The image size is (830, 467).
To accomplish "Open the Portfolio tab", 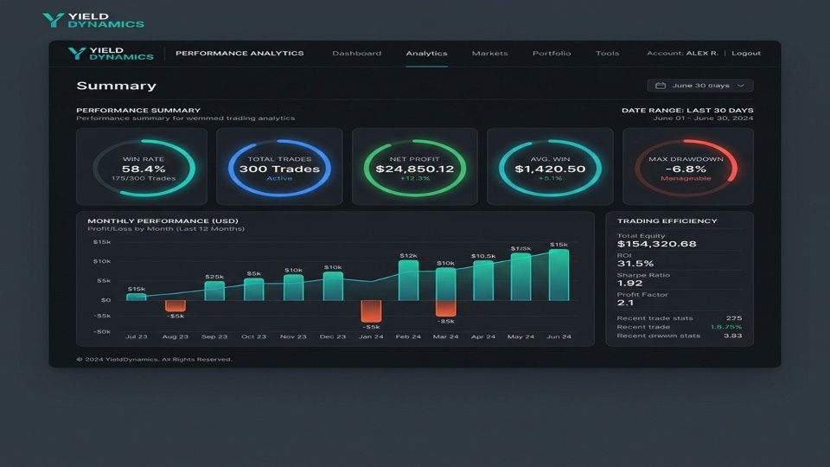I will [552, 53].
